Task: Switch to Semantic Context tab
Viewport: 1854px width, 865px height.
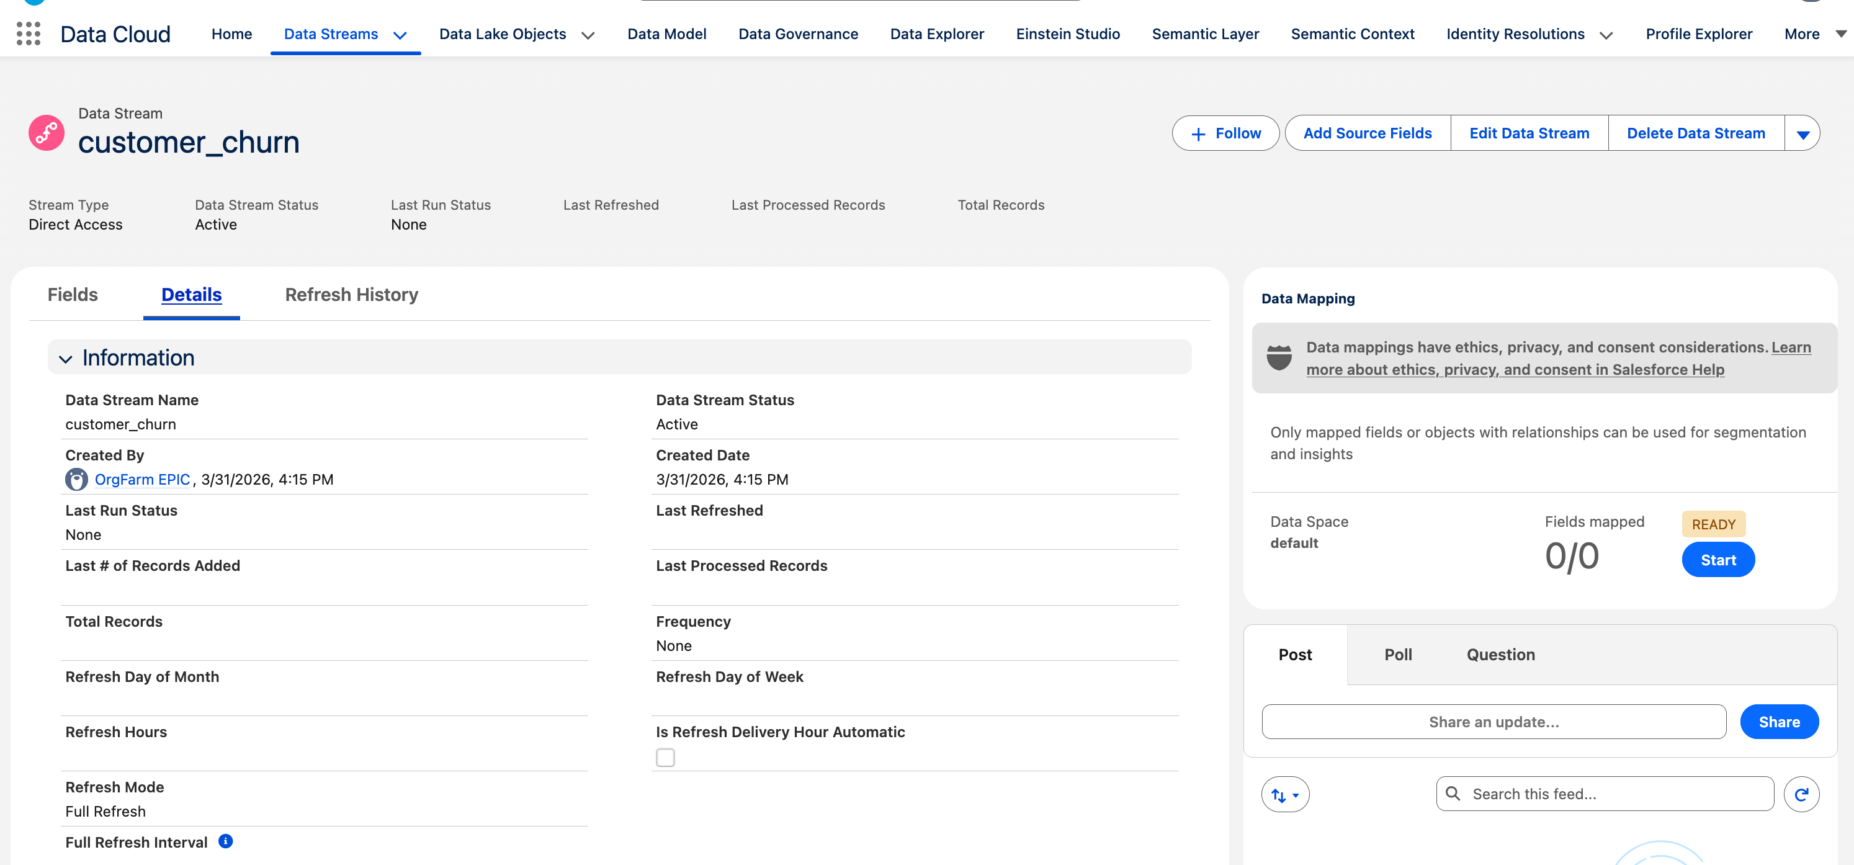Action: click(1353, 34)
